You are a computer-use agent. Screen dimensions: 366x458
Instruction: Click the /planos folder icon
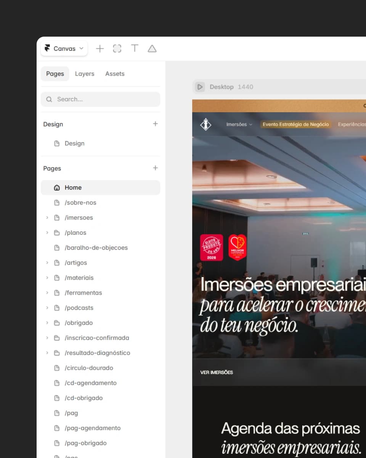57,232
